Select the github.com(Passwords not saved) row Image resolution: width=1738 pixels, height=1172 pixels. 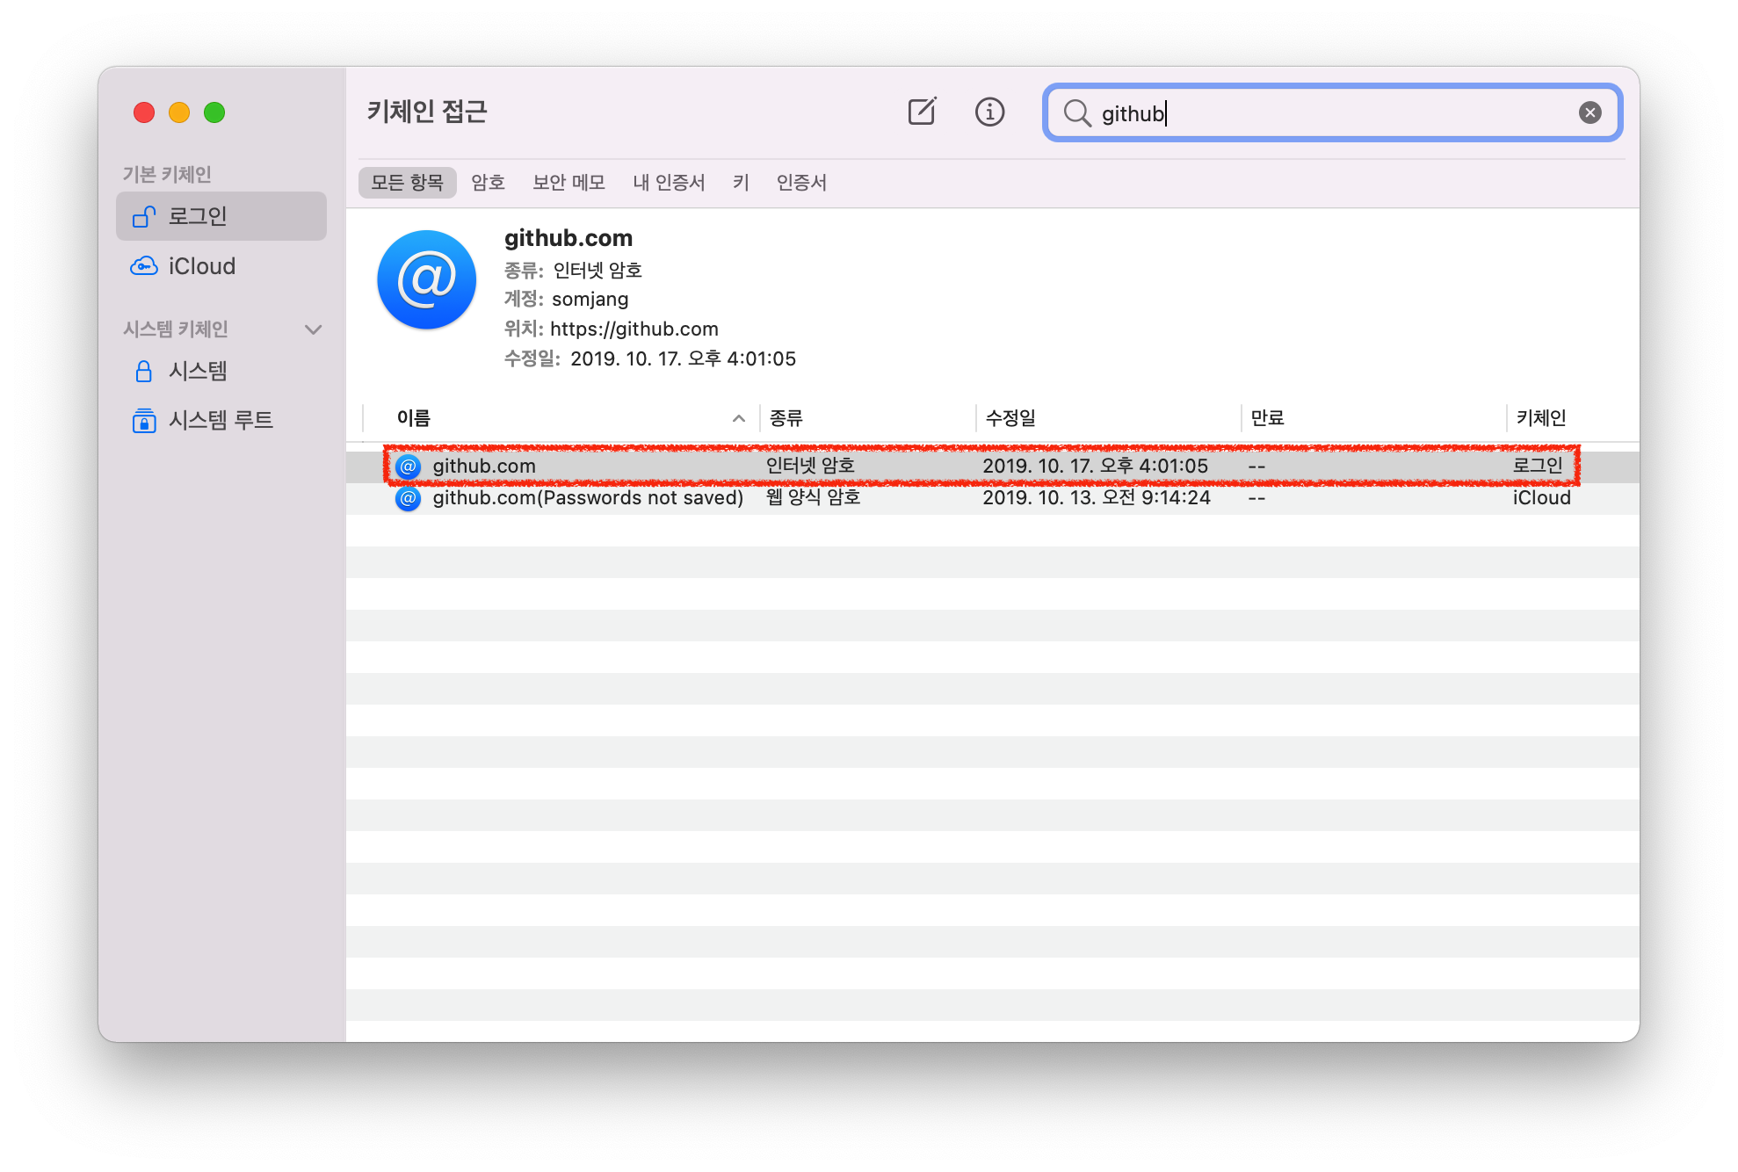click(993, 498)
